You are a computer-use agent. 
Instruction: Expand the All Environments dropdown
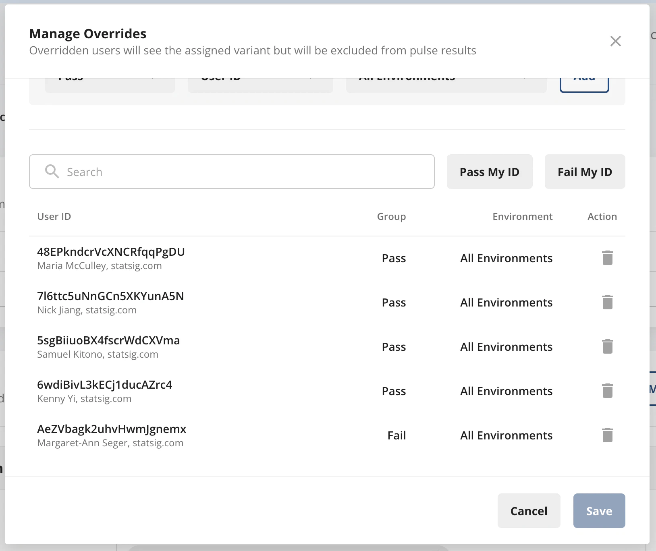[x=446, y=79]
